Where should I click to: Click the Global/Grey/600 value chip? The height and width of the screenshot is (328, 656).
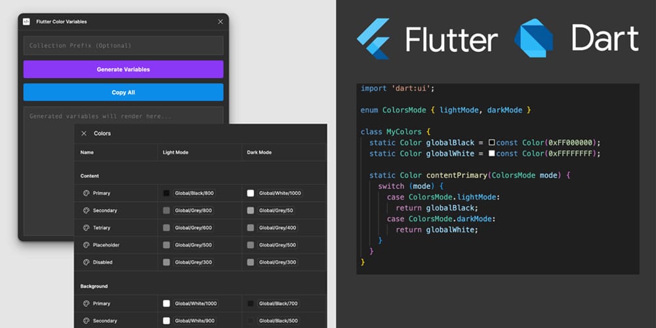pos(194,228)
